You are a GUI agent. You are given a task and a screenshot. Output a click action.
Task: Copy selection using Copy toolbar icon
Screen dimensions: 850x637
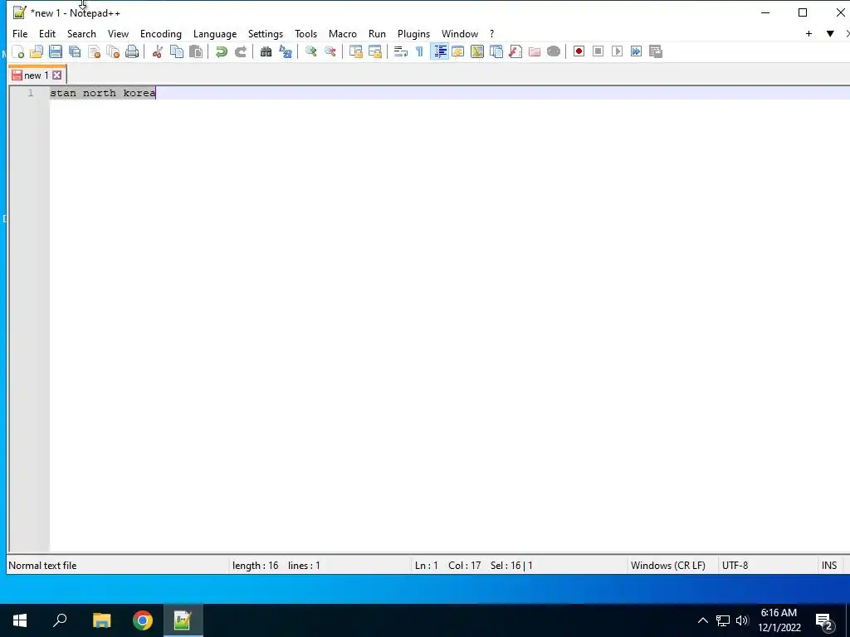177,51
